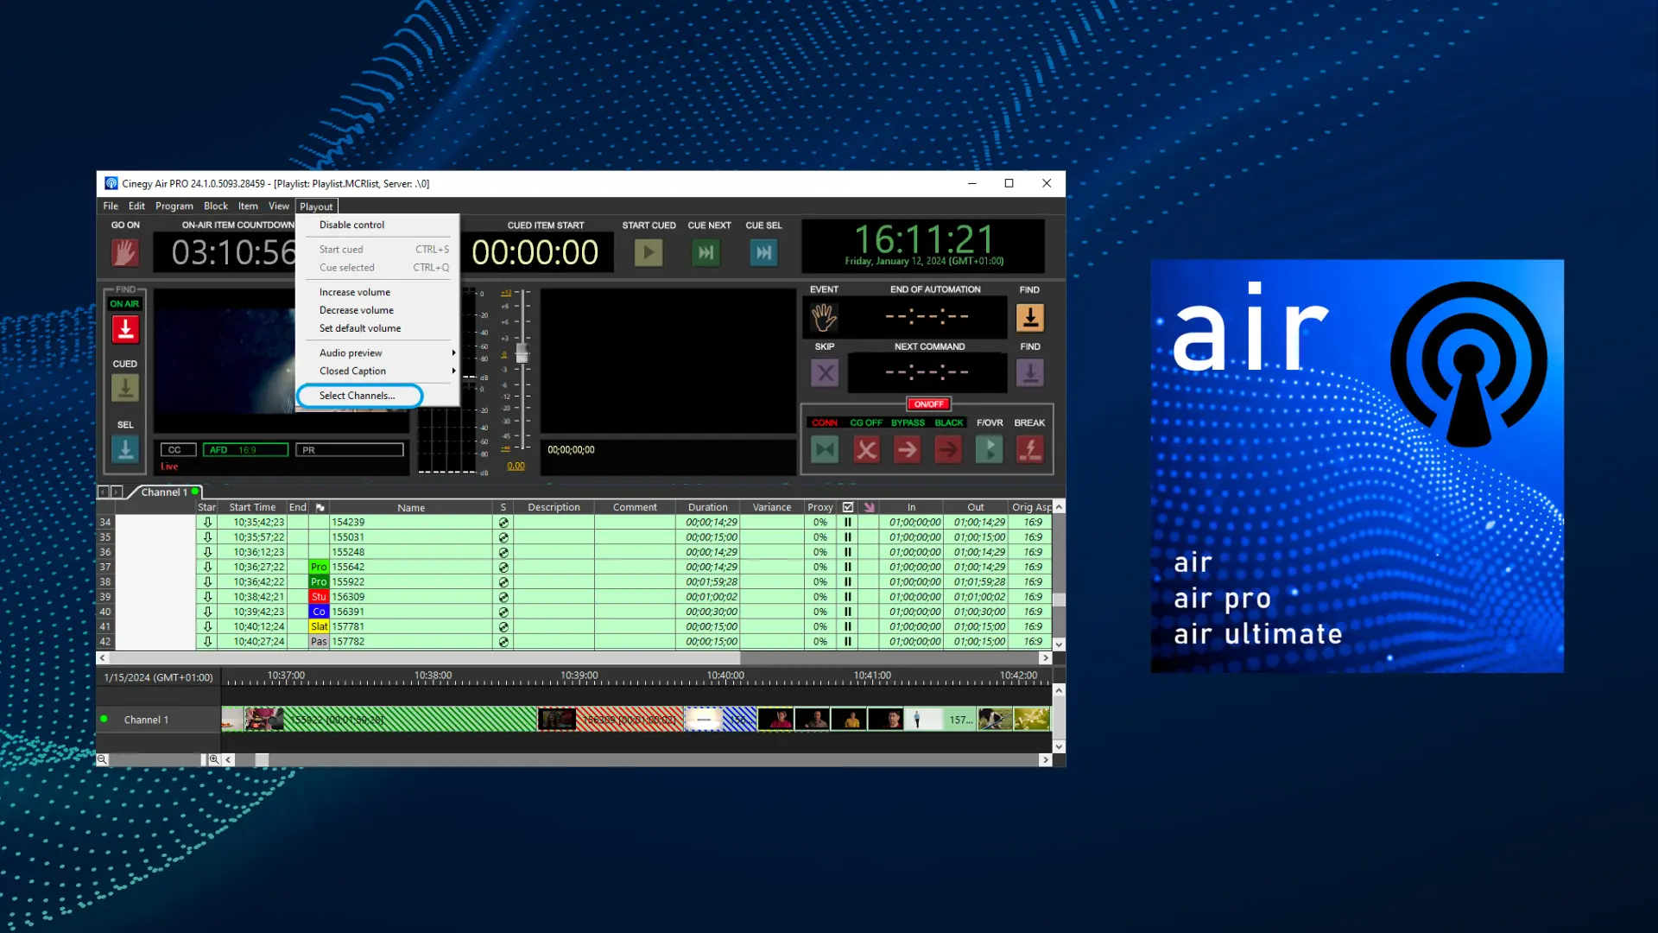Select the Channel 1 tab
Viewport: 1658px width, 933px height.
(164, 492)
